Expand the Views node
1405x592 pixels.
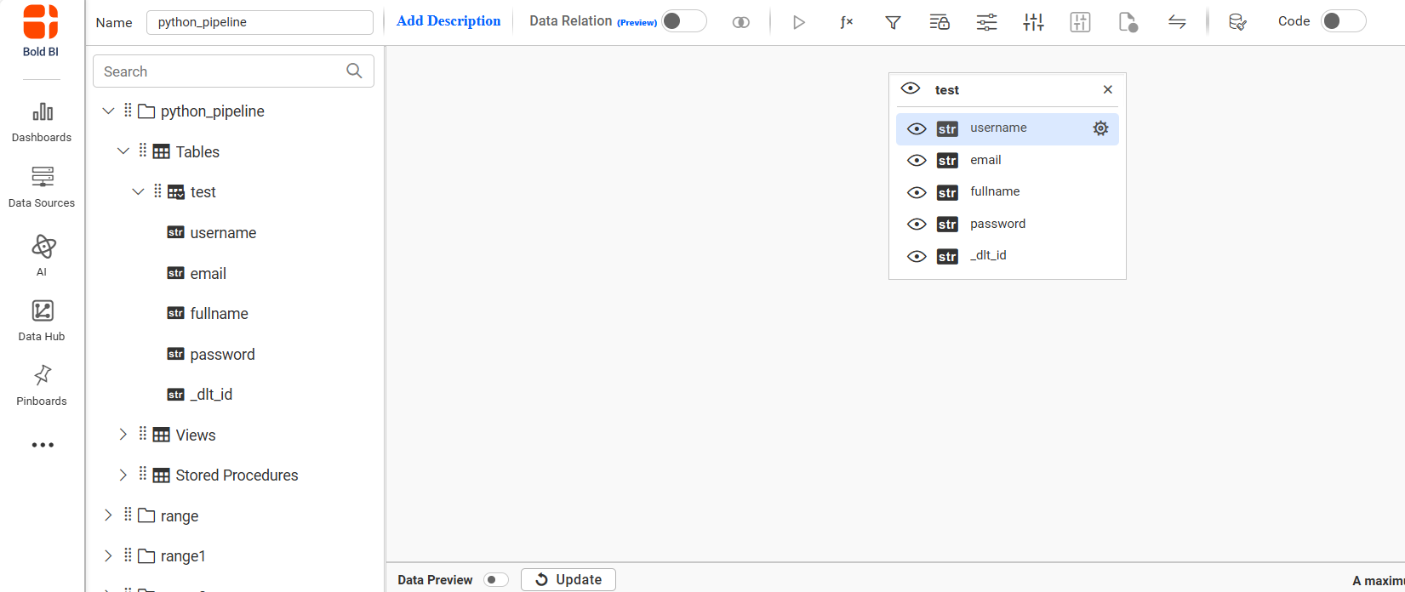pyautogui.click(x=123, y=435)
